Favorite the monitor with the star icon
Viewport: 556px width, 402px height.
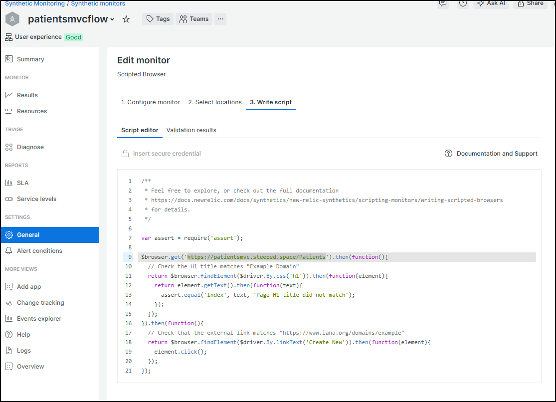(x=126, y=19)
